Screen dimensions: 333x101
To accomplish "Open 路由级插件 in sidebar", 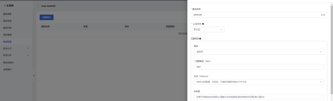I will click(x=8, y=63).
